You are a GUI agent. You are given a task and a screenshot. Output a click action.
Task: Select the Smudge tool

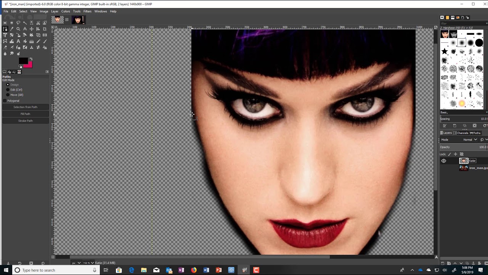tap(12, 53)
